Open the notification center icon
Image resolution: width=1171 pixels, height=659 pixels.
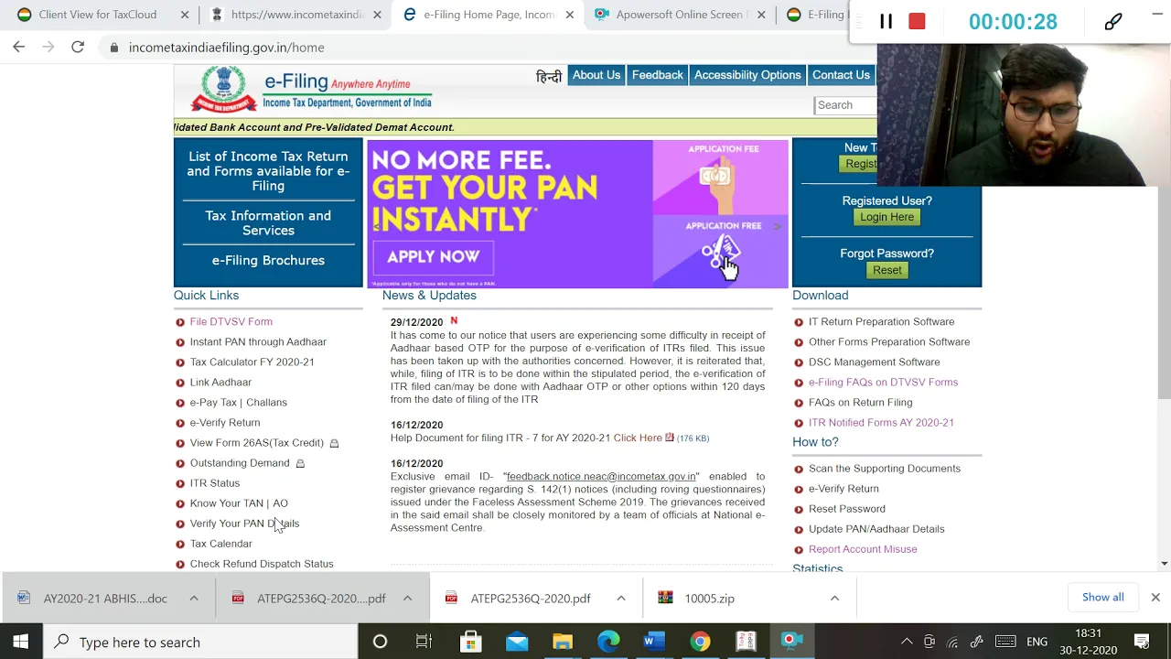click(1142, 642)
